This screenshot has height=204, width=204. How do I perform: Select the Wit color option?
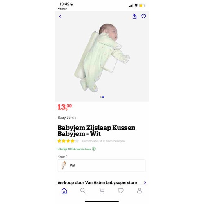click(102, 166)
